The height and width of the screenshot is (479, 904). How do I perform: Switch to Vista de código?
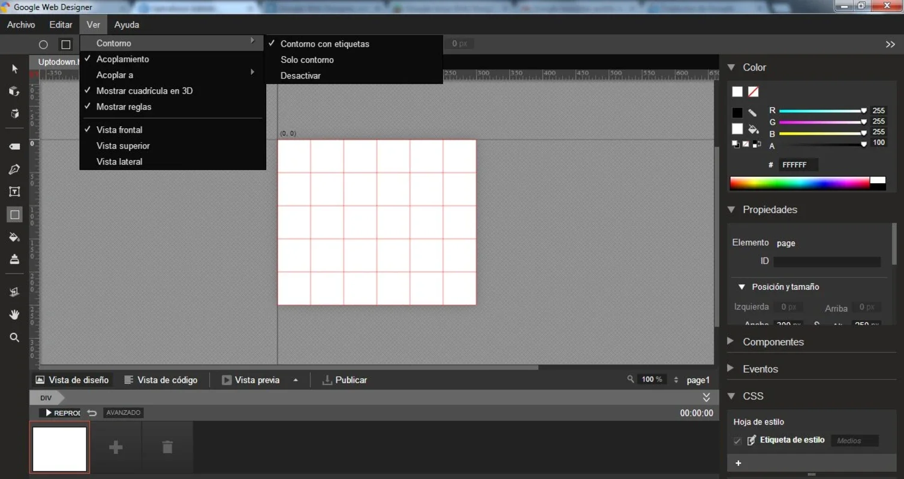[x=161, y=380]
